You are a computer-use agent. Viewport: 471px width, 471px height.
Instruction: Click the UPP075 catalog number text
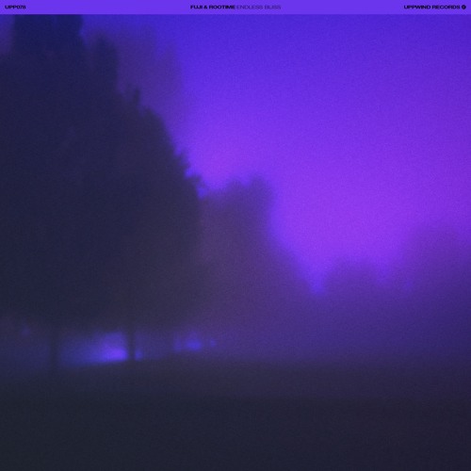(15, 7)
